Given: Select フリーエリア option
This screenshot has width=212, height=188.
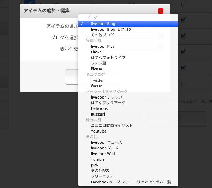Looking at the screenshot, I should click(x=128, y=176).
